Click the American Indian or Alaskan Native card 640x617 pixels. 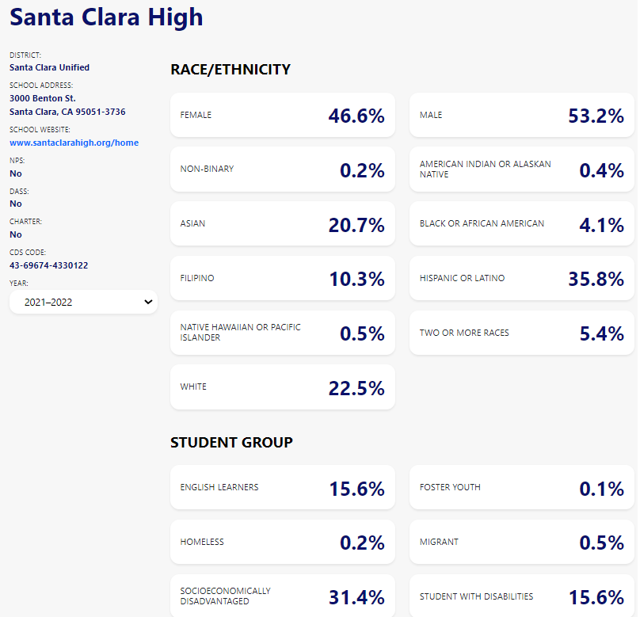click(521, 169)
